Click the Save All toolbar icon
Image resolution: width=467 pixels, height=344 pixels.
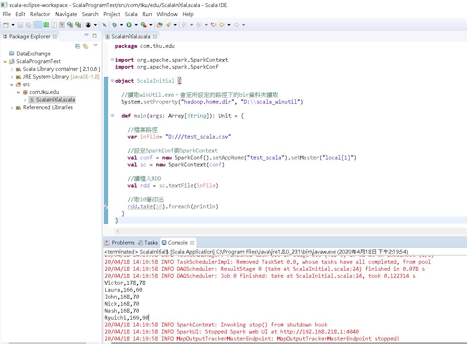tap(28, 25)
